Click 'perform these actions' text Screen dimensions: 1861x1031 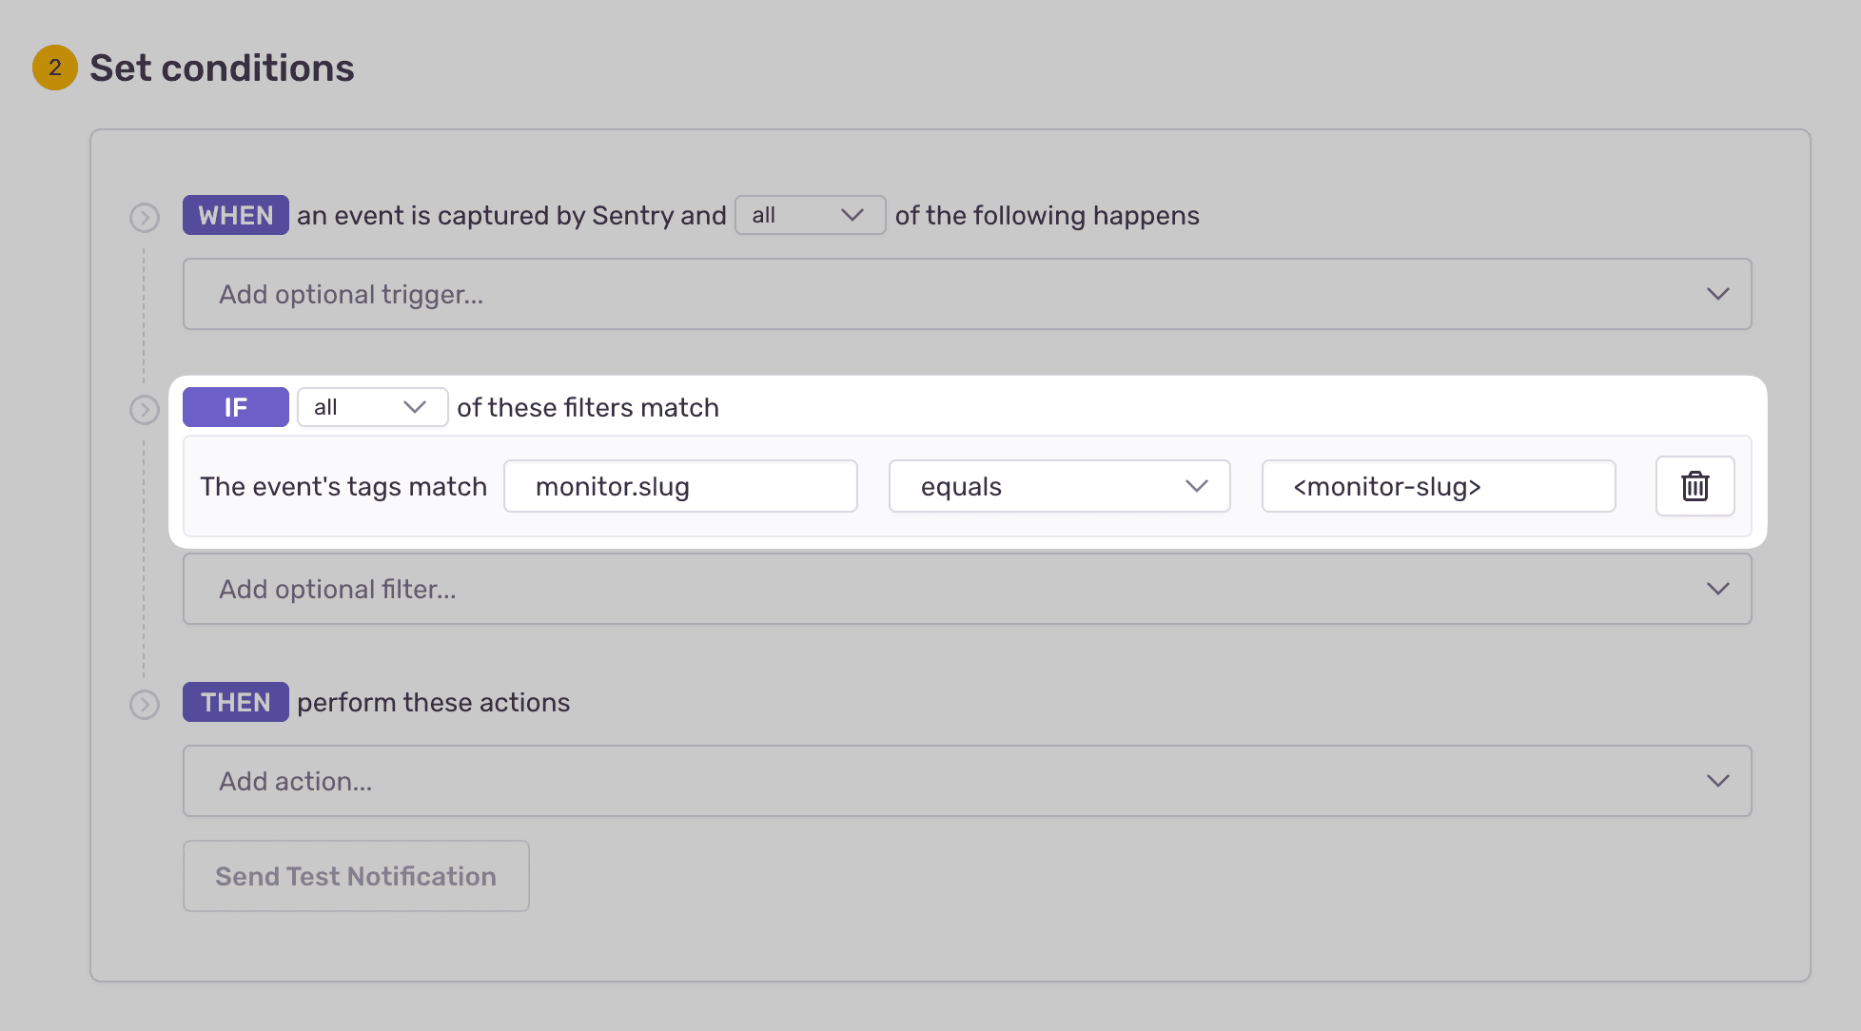[x=433, y=702]
